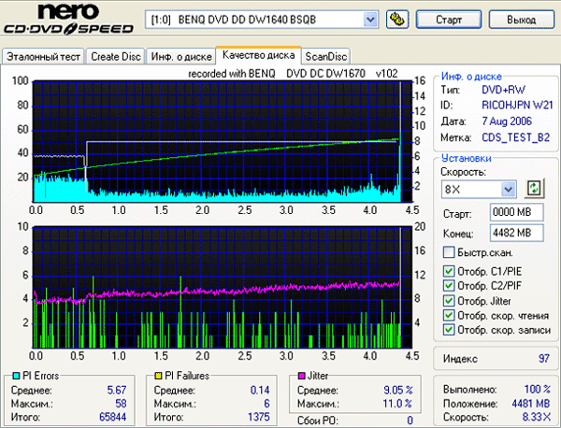Toggle the Отобр. C2/PIF checkbox
This screenshot has height=428, width=561.
coord(450,286)
